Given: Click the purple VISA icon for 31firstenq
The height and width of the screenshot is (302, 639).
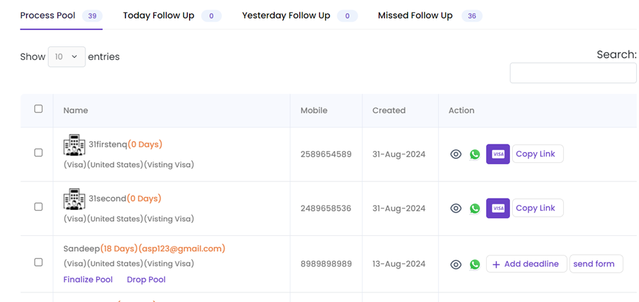Looking at the screenshot, I should [x=498, y=154].
